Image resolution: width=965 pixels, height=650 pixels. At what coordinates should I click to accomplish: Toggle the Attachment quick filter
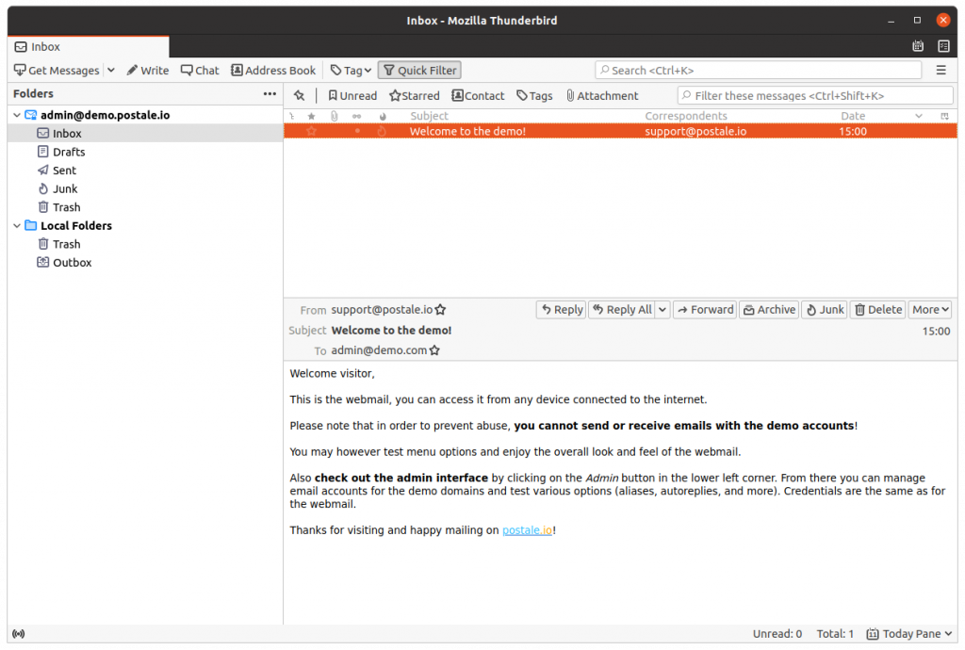tap(602, 95)
